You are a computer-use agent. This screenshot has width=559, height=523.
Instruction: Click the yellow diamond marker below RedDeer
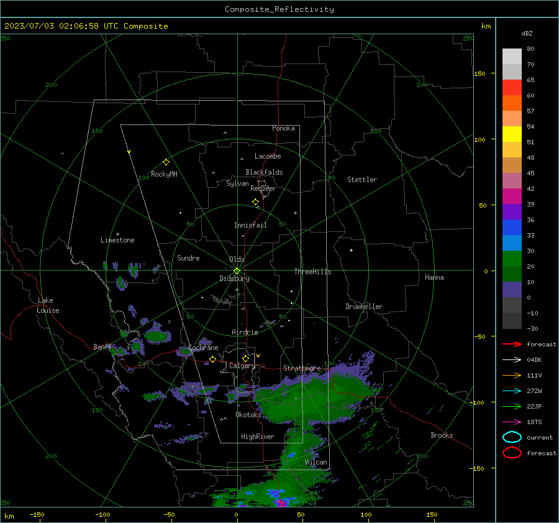pyautogui.click(x=255, y=202)
